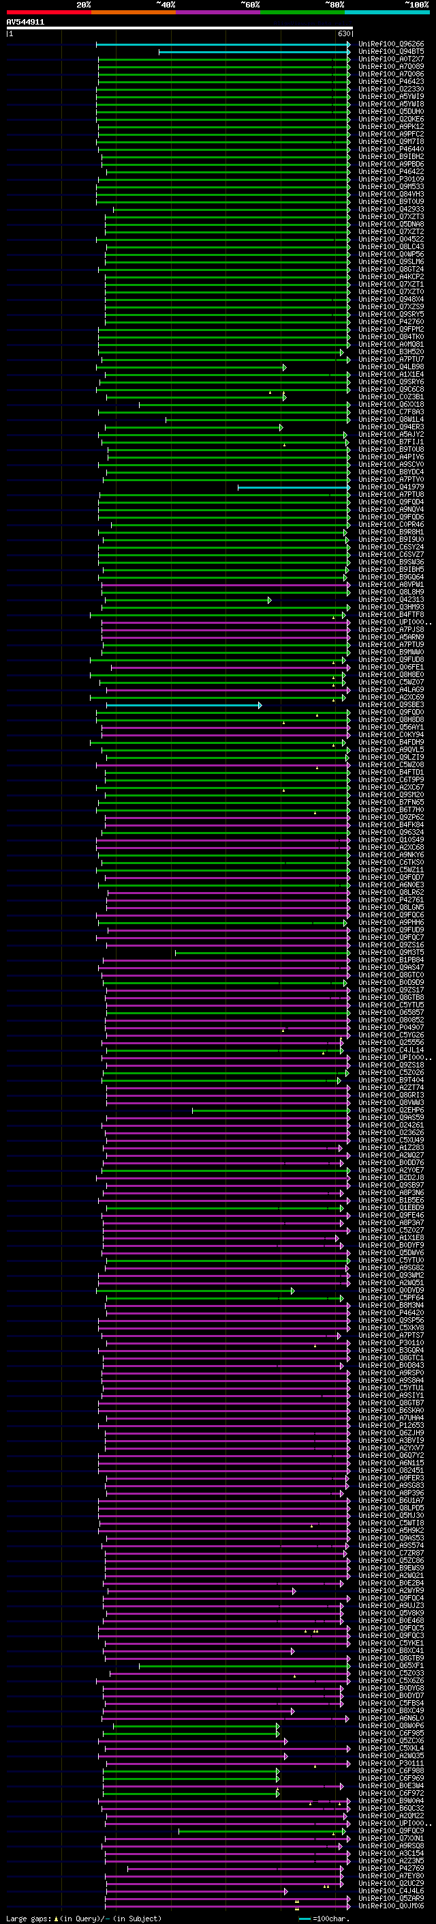Select label UniRef100_Q4LB98

390,367
